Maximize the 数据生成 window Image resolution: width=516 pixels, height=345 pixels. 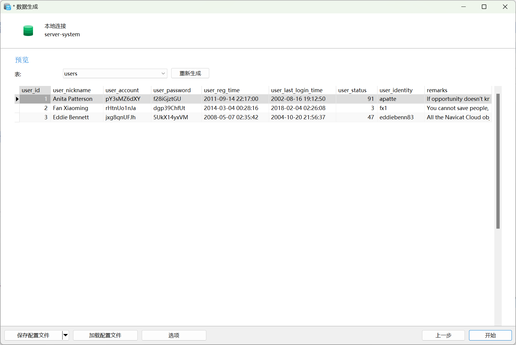[484, 7]
